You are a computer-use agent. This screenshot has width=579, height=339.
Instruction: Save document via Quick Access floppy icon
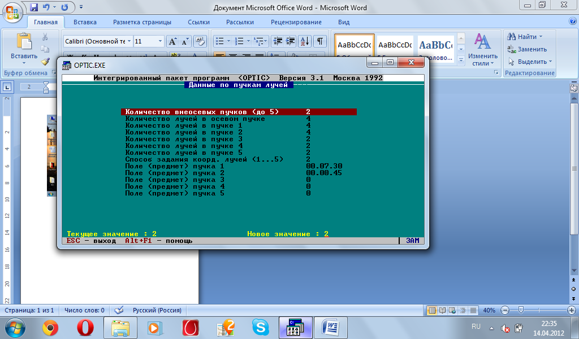(34, 7)
